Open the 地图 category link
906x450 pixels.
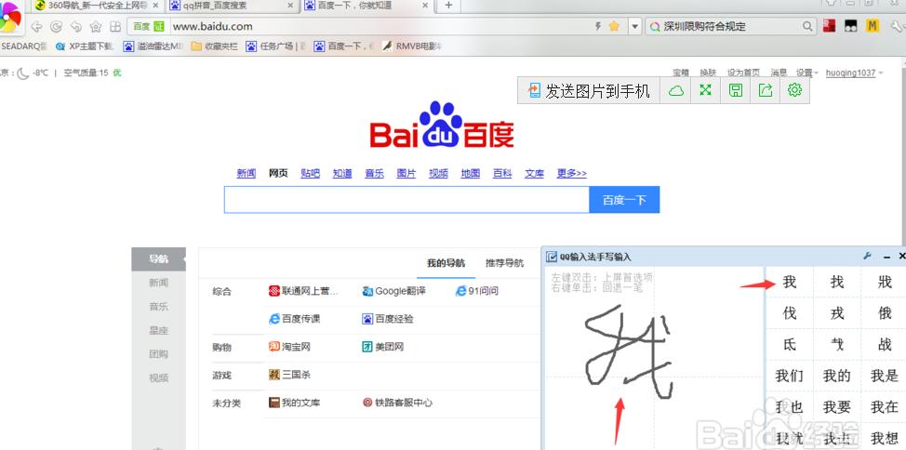[x=471, y=173]
